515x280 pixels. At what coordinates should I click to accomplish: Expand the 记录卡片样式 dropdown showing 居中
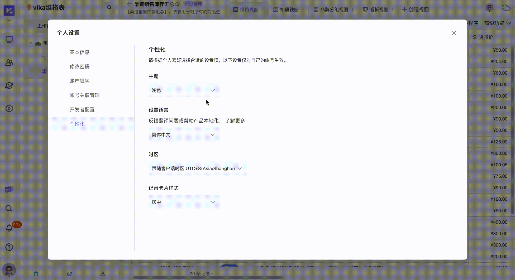pos(184,202)
